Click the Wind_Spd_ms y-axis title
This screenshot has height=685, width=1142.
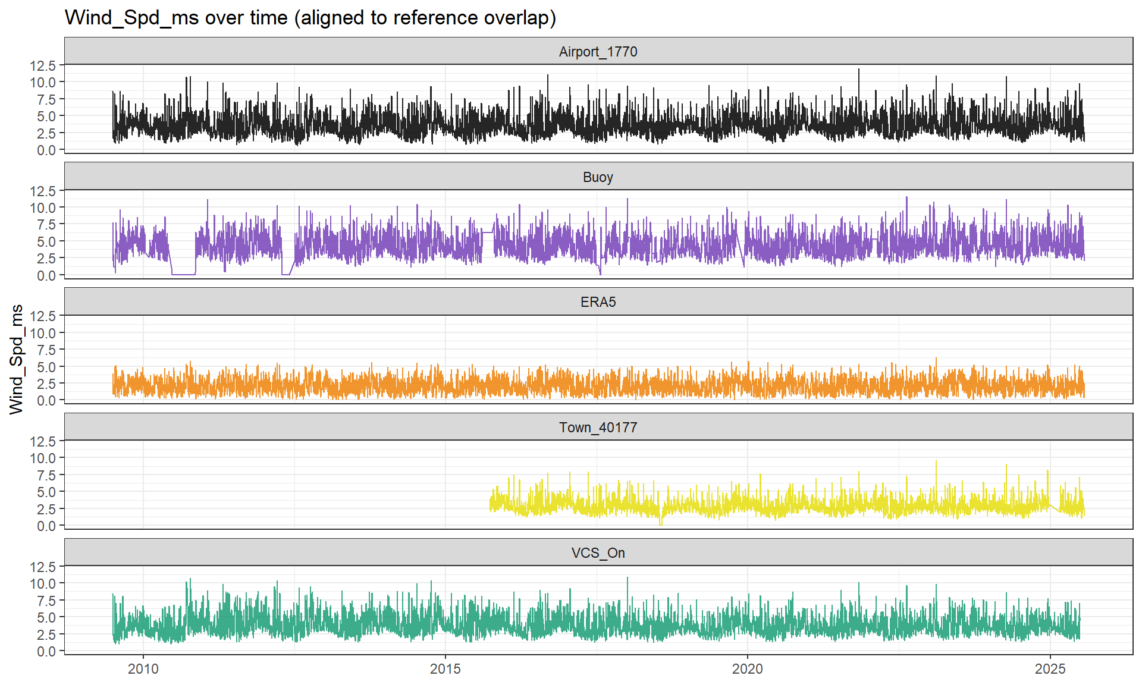click(17, 359)
